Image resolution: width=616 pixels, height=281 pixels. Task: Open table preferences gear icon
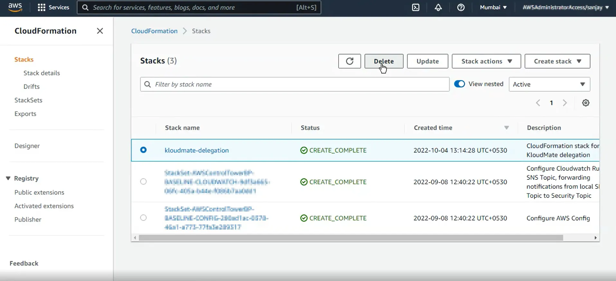(586, 103)
